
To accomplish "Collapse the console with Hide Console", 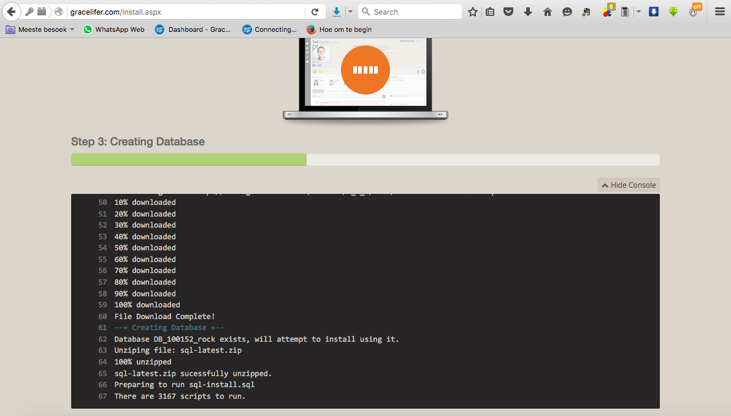I will [x=628, y=184].
